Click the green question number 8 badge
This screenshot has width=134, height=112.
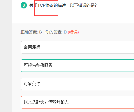[x=24, y=5]
